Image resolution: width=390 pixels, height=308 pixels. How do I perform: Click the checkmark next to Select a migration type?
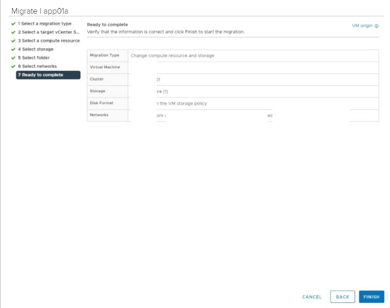(13, 24)
